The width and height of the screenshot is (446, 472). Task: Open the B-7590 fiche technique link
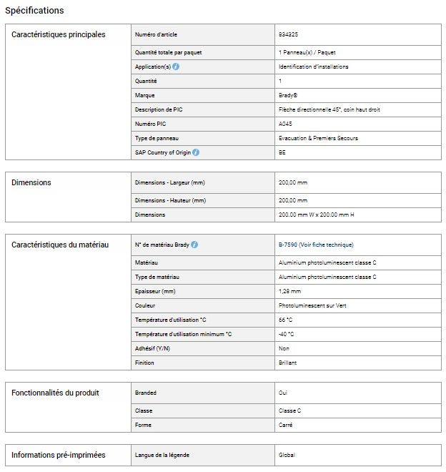click(316, 245)
